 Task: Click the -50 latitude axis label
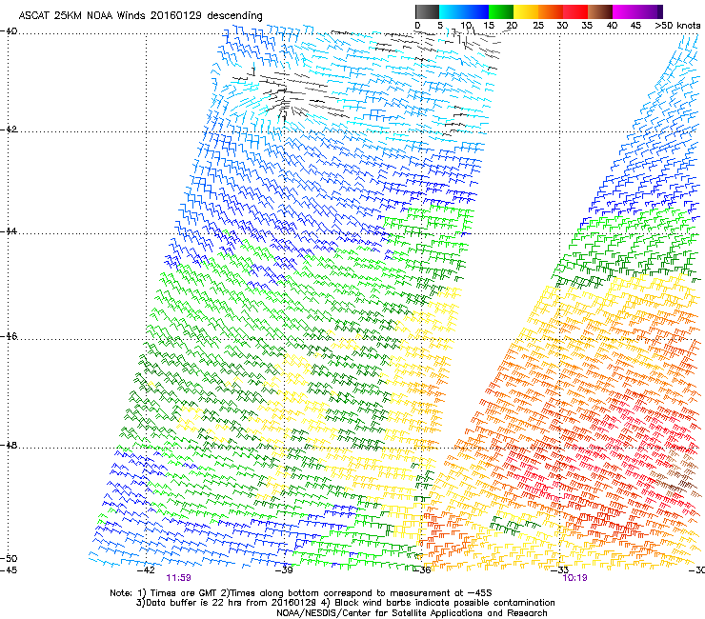(x=8, y=558)
